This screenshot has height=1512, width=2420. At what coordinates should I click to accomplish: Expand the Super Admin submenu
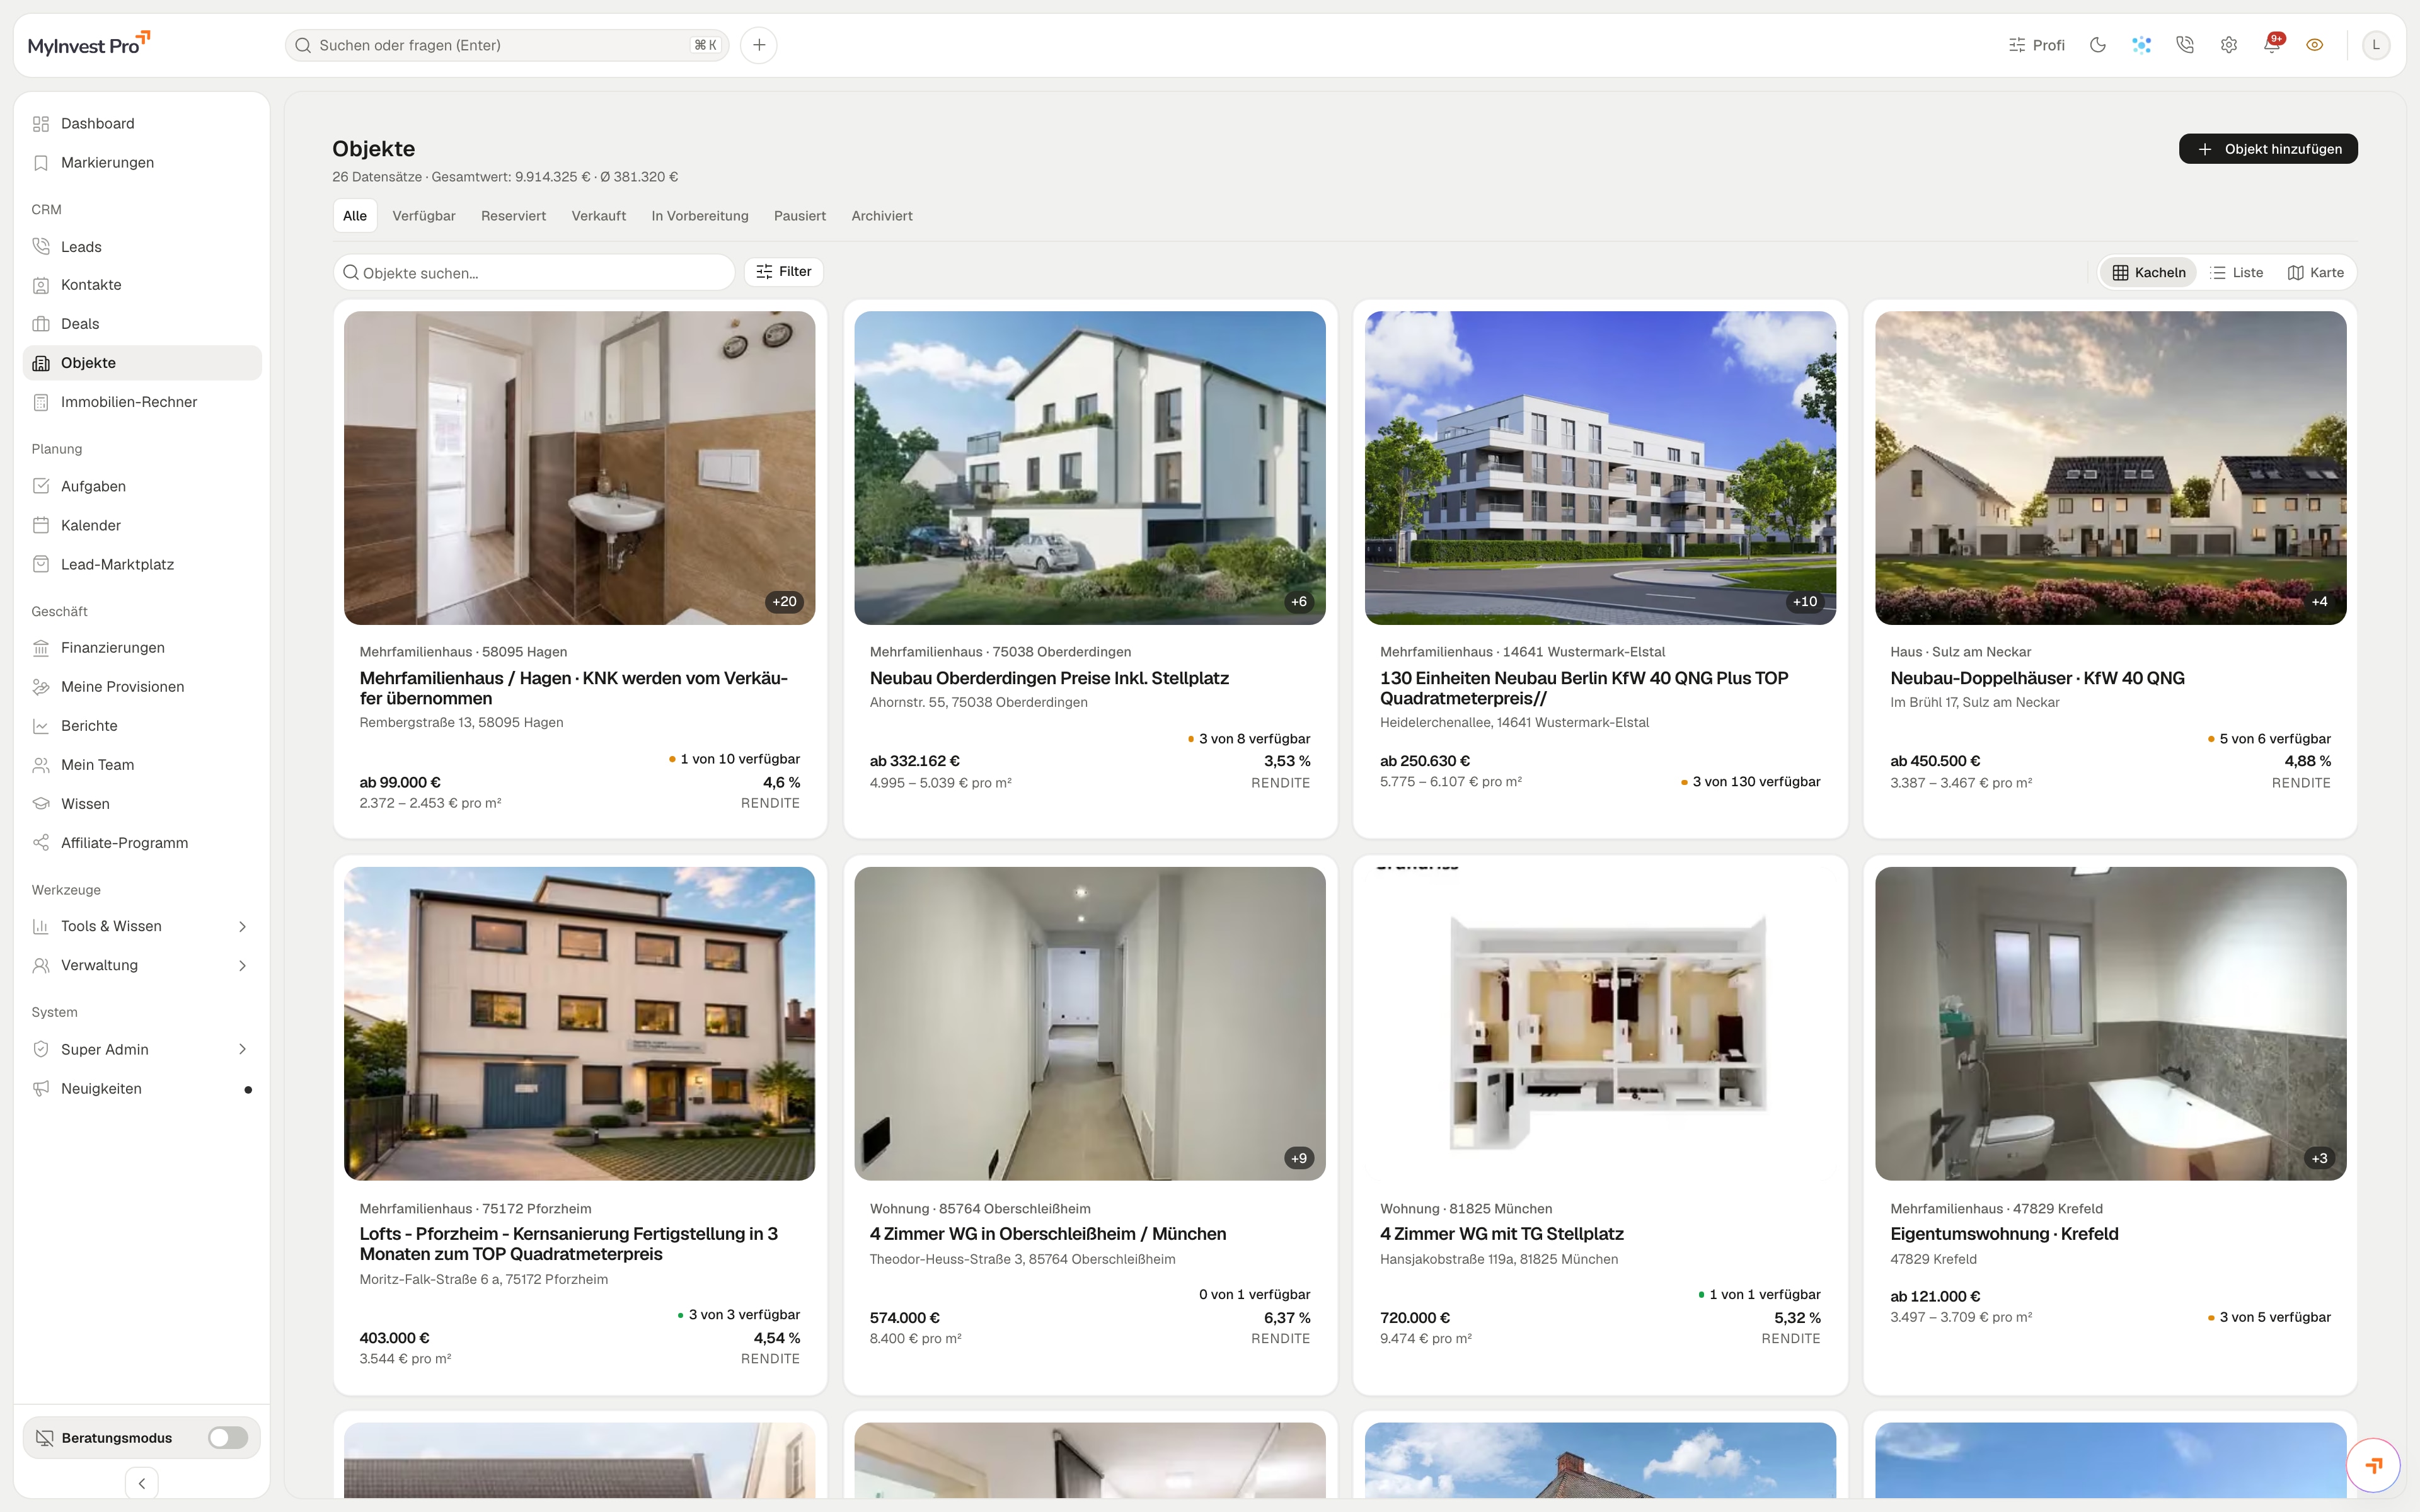pyautogui.click(x=142, y=1049)
